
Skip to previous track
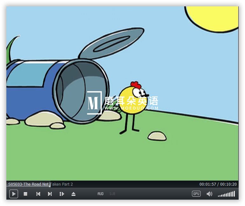[38, 194]
